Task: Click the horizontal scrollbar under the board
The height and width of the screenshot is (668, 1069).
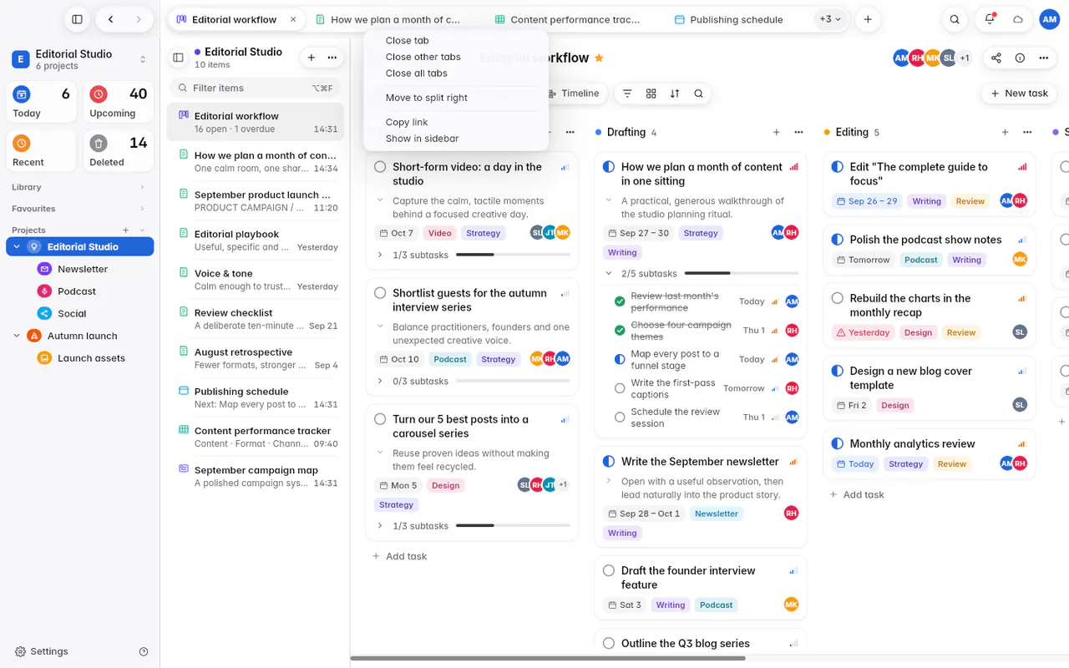Action: click(548, 658)
